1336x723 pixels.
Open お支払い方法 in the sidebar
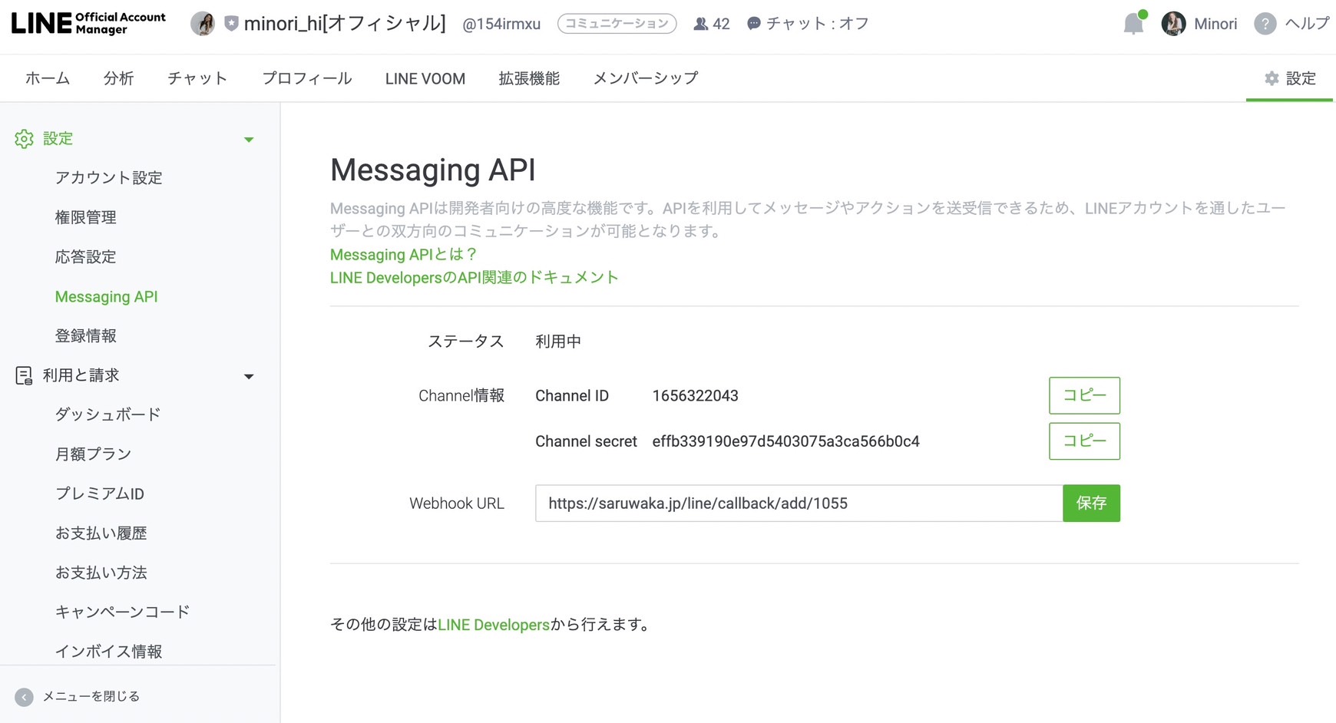101,573
